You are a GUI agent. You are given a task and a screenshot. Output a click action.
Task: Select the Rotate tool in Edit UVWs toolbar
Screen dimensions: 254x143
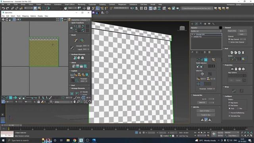(x=7, y=19)
